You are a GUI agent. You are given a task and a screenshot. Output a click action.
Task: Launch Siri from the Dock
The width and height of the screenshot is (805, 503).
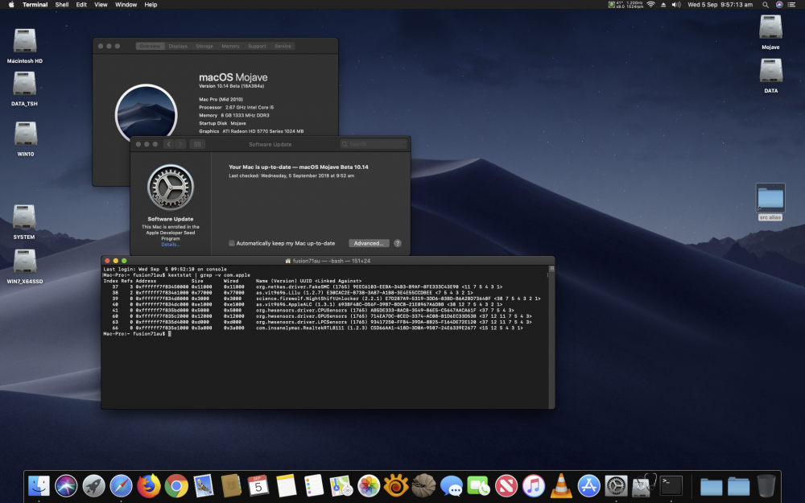point(66,485)
